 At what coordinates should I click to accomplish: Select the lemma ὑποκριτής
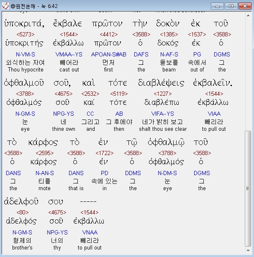(x=24, y=43)
